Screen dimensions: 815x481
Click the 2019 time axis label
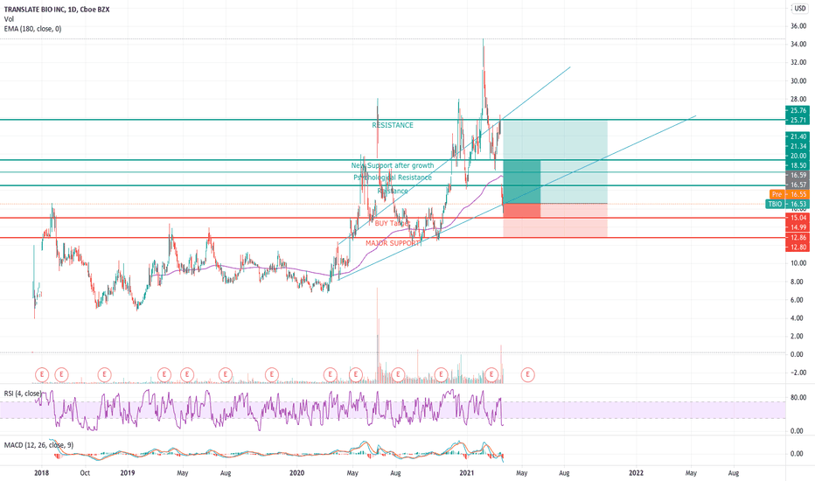pos(128,472)
